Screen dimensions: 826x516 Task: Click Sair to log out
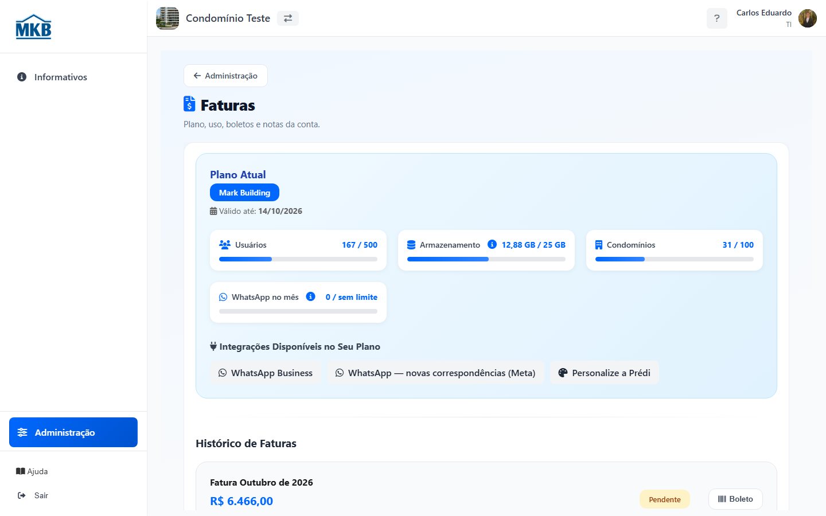pyautogui.click(x=33, y=495)
